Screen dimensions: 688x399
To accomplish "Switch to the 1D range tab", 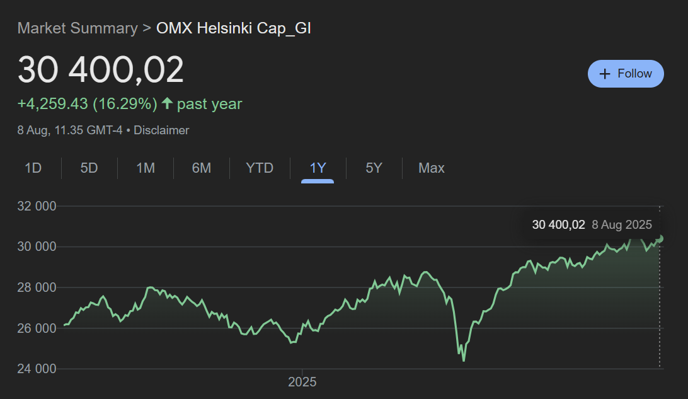I will [x=33, y=168].
